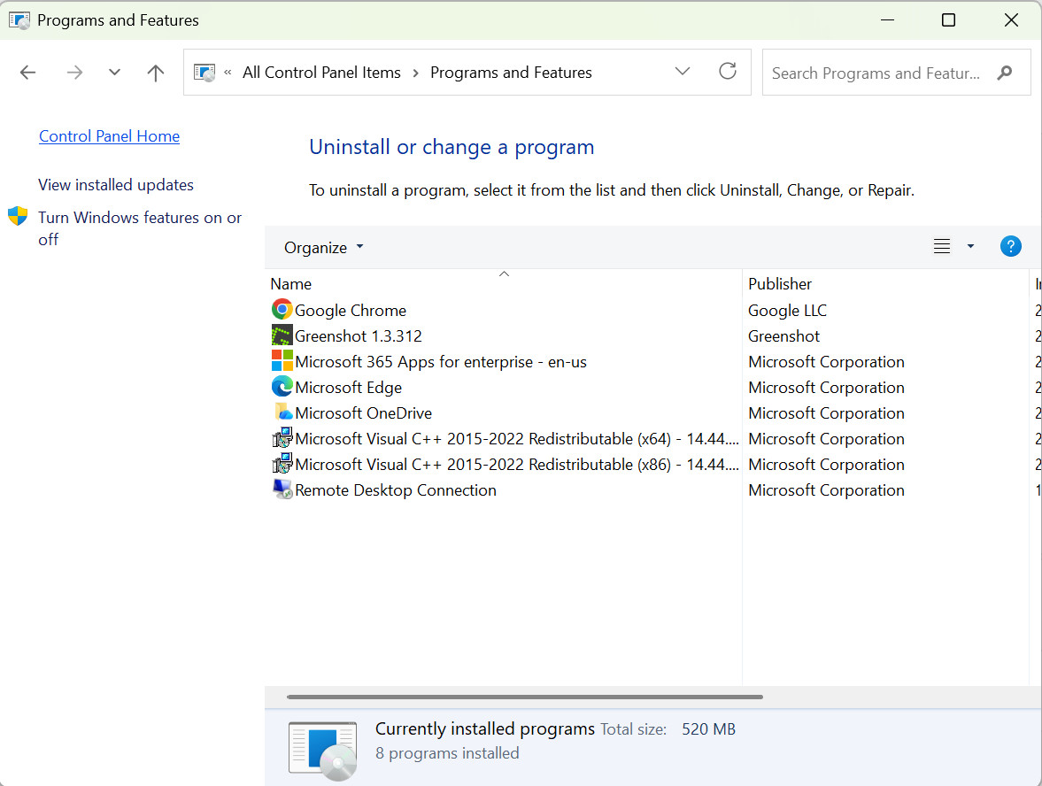This screenshot has height=786, width=1042.
Task: Select Visual C++ 2015-2022 Redistributable (x64) entry
Action: (x=516, y=438)
